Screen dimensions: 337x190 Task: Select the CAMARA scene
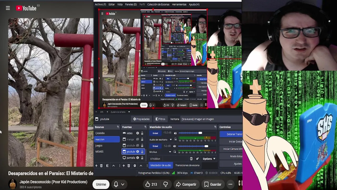[x=107, y=133]
